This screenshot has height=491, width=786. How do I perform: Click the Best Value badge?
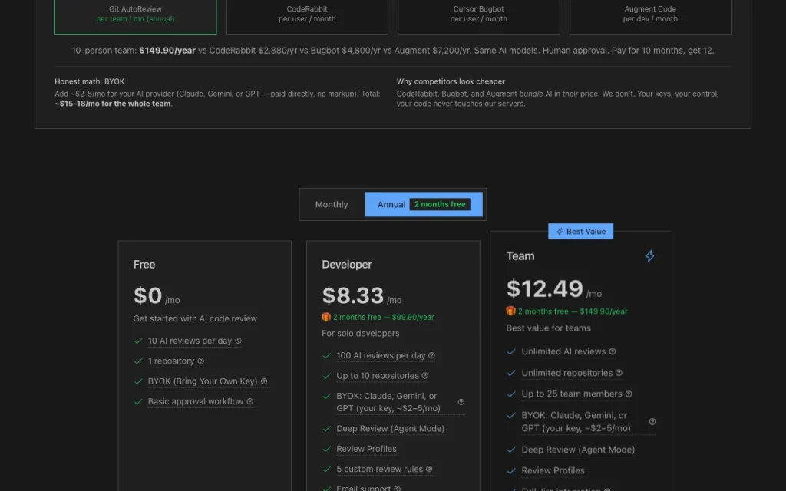pos(580,232)
